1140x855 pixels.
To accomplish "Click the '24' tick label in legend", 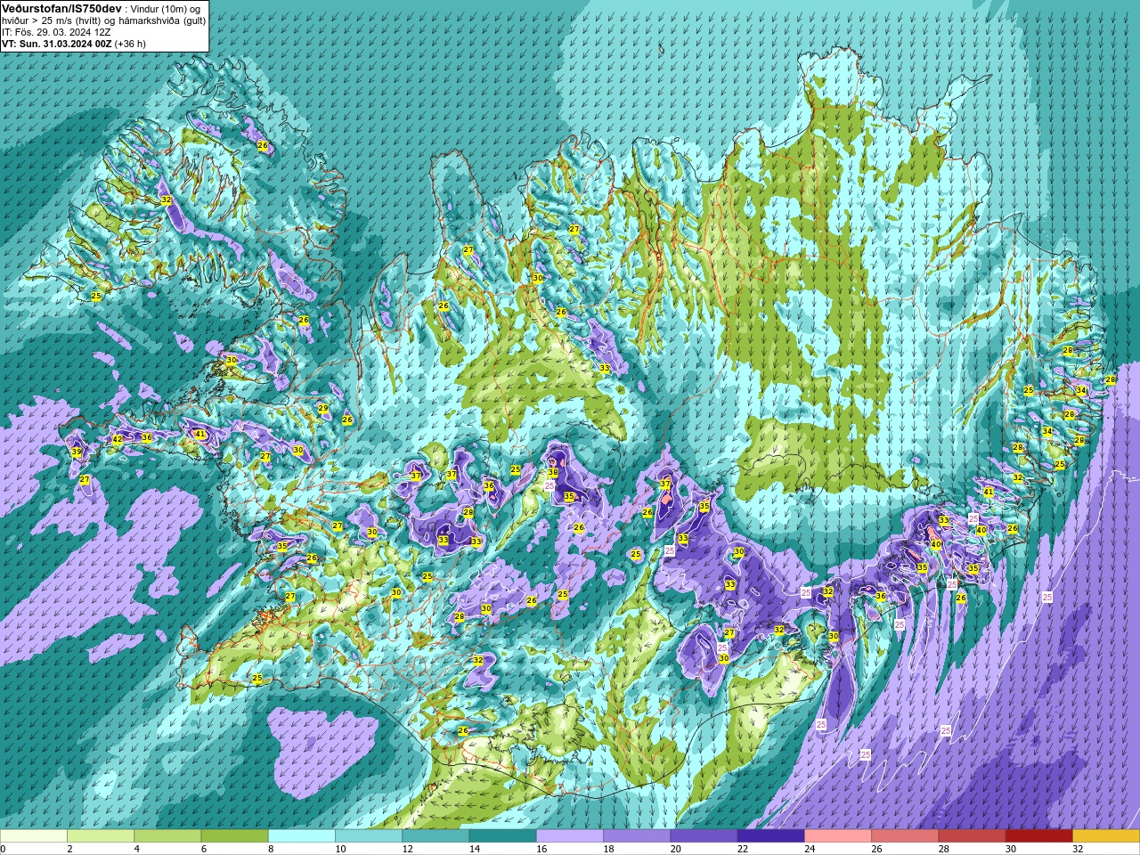I will click(810, 849).
